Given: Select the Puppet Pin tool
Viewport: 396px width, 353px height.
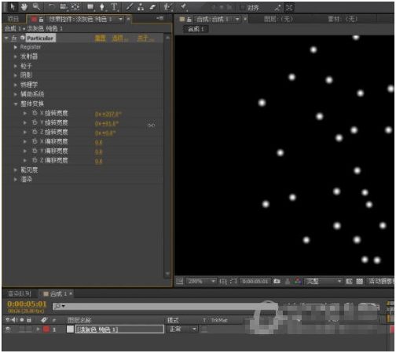Looking at the screenshot, I should 183,7.
